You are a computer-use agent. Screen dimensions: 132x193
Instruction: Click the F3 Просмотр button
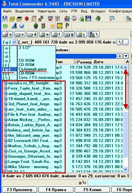tap(20, 190)
